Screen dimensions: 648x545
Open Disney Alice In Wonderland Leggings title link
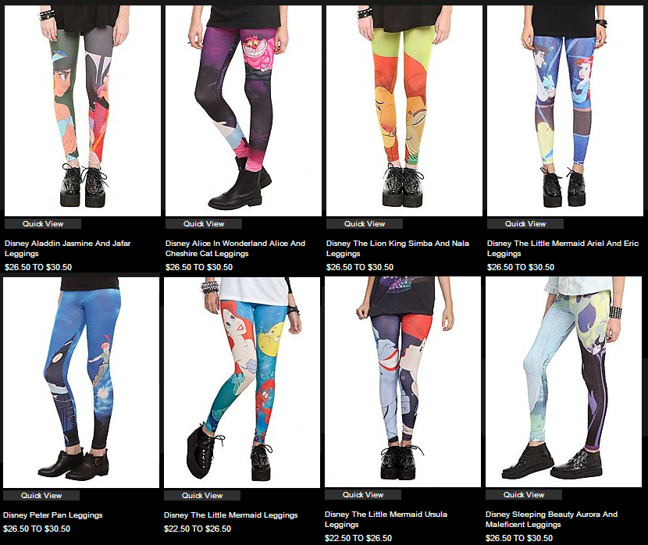[235, 248]
